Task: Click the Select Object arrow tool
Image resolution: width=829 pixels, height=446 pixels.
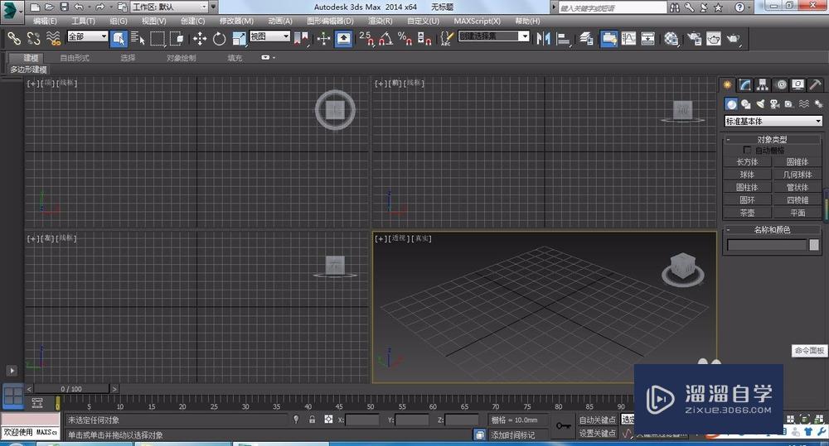Action: [x=118, y=38]
